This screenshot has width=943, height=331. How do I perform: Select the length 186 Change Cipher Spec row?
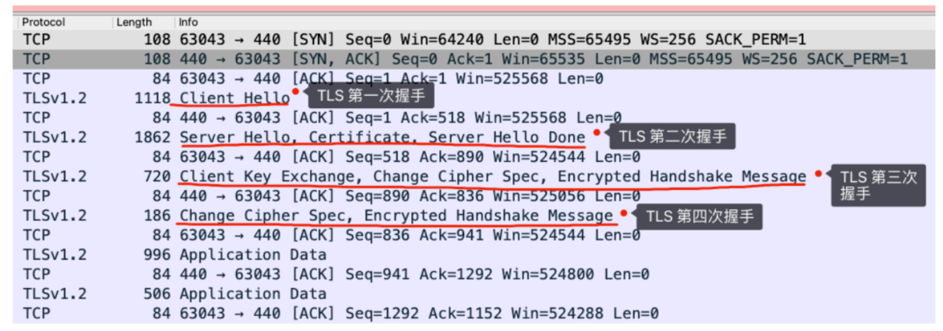(472, 216)
